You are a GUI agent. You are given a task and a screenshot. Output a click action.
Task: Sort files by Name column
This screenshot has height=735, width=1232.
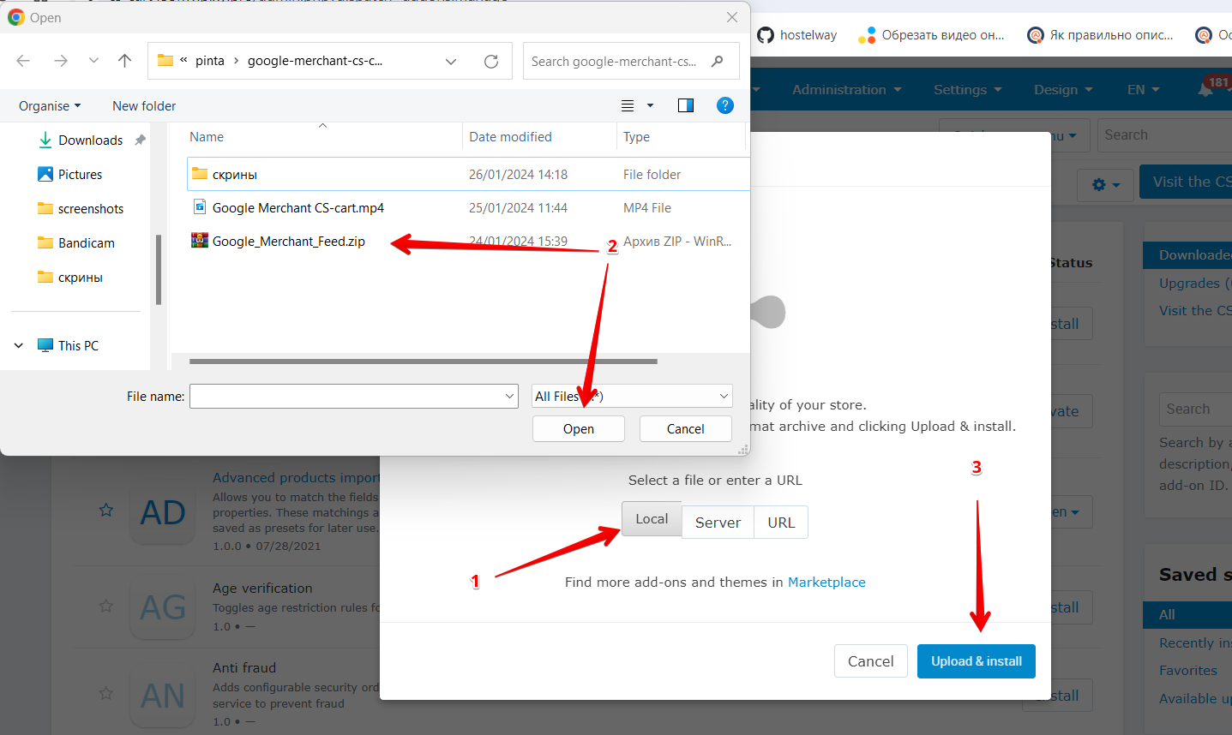[207, 137]
